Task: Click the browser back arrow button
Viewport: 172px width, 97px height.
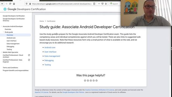Action: click(2, 4)
